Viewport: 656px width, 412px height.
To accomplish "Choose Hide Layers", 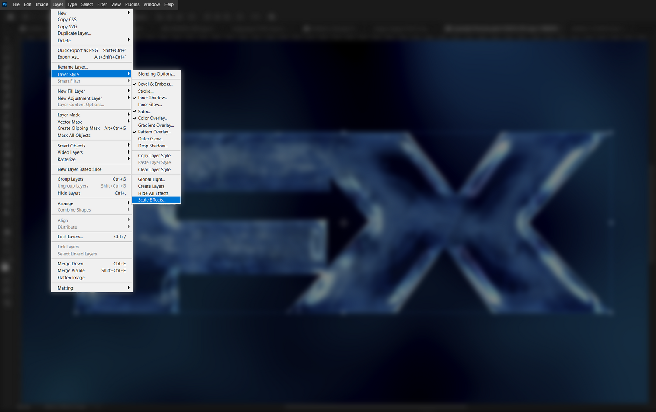I will click(91, 193).
